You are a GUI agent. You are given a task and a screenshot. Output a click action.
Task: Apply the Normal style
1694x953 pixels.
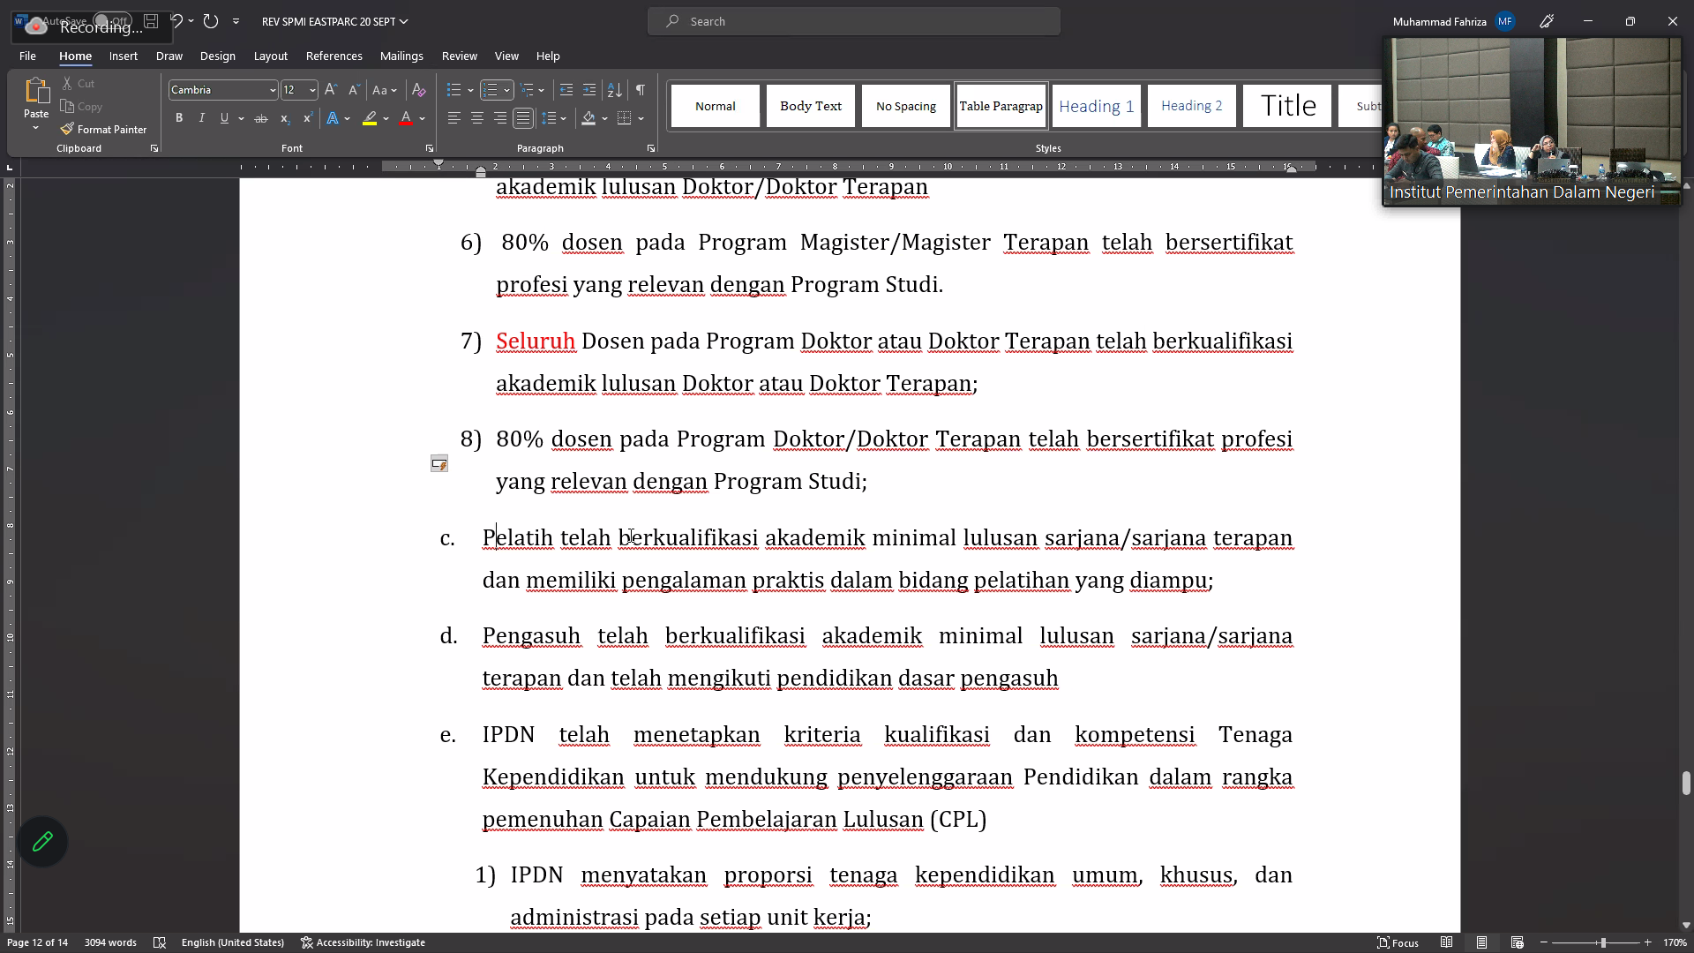tap(716, 106)
